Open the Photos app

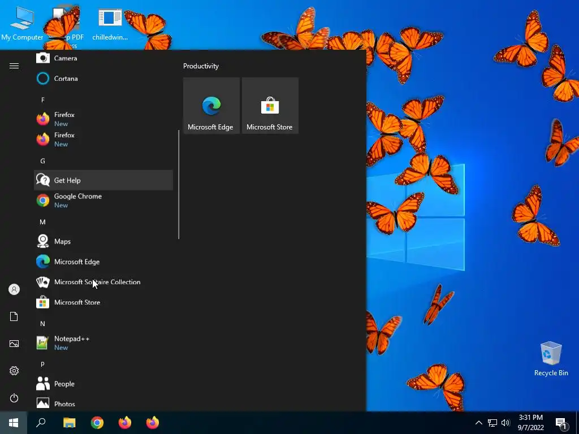103,403
